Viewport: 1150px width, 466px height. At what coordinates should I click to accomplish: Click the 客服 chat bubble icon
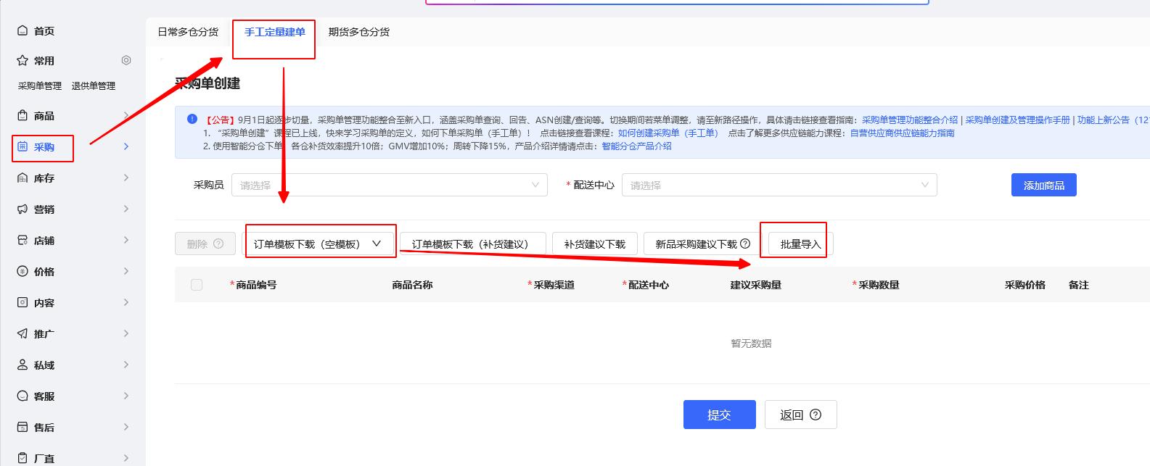[x=22, y=396]
